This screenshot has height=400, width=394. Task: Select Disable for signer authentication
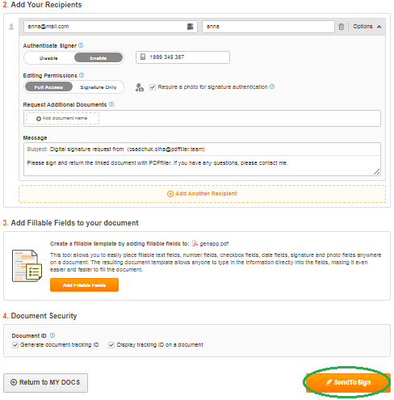[x=48, y=58]
